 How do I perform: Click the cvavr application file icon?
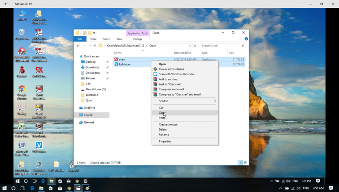tap(116, 59)
